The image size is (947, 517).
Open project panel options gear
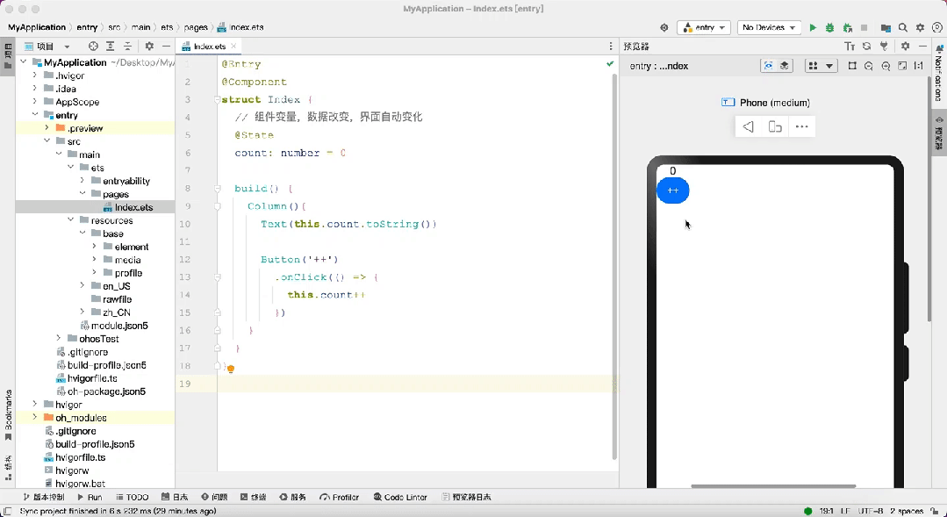[149, 46]
